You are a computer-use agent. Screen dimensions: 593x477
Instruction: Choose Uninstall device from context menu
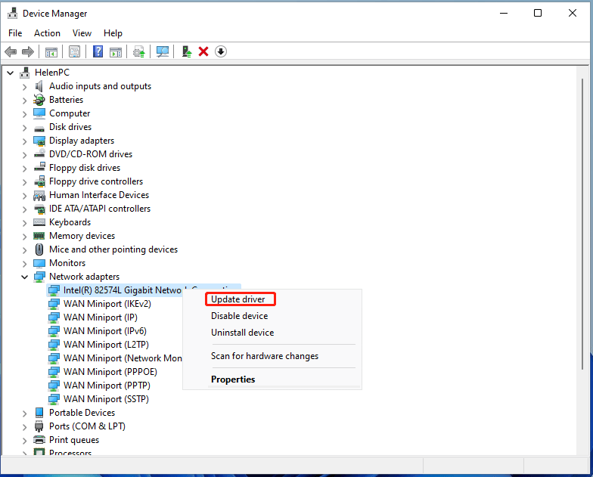pyautogui.click(x=272, y=333)
